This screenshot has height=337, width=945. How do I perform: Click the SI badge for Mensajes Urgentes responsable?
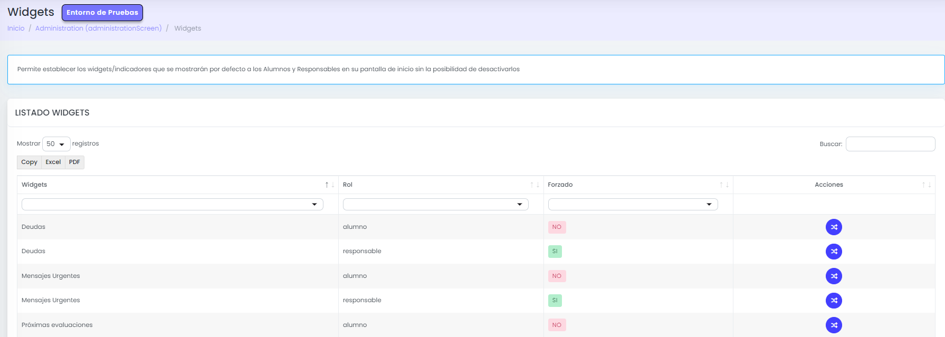point(555,301)
